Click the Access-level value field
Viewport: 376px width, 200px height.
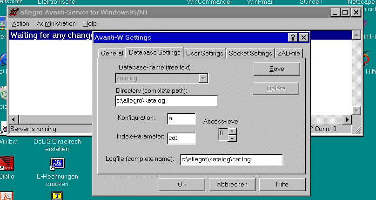[x=223, y=134]
